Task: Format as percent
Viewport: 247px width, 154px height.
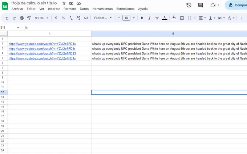Action: [63, 18]
